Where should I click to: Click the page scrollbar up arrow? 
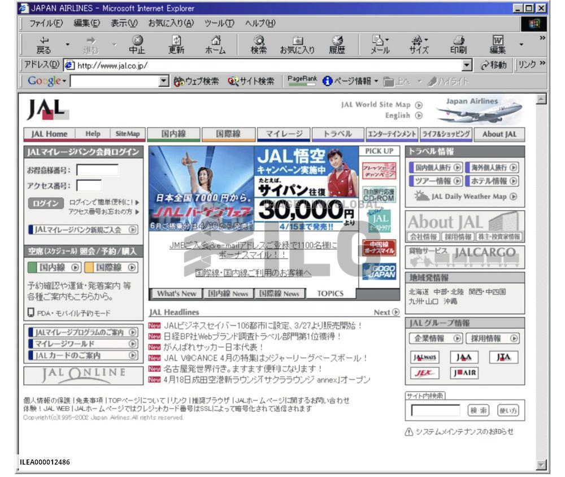click(541, 99)
